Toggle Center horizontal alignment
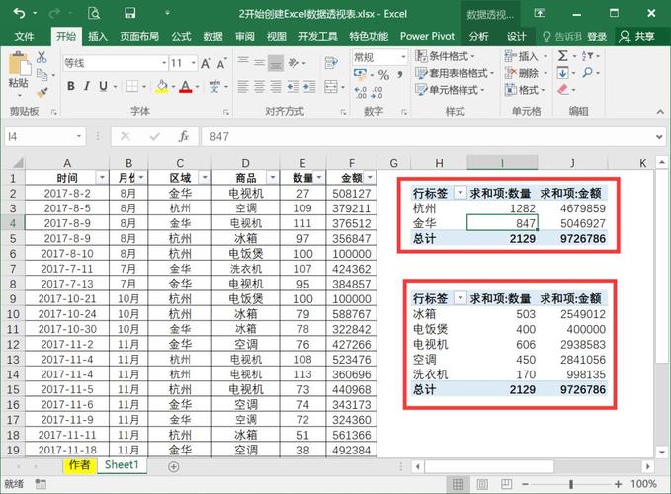Viewport: 671px width, 494px height. coord(259,86)
